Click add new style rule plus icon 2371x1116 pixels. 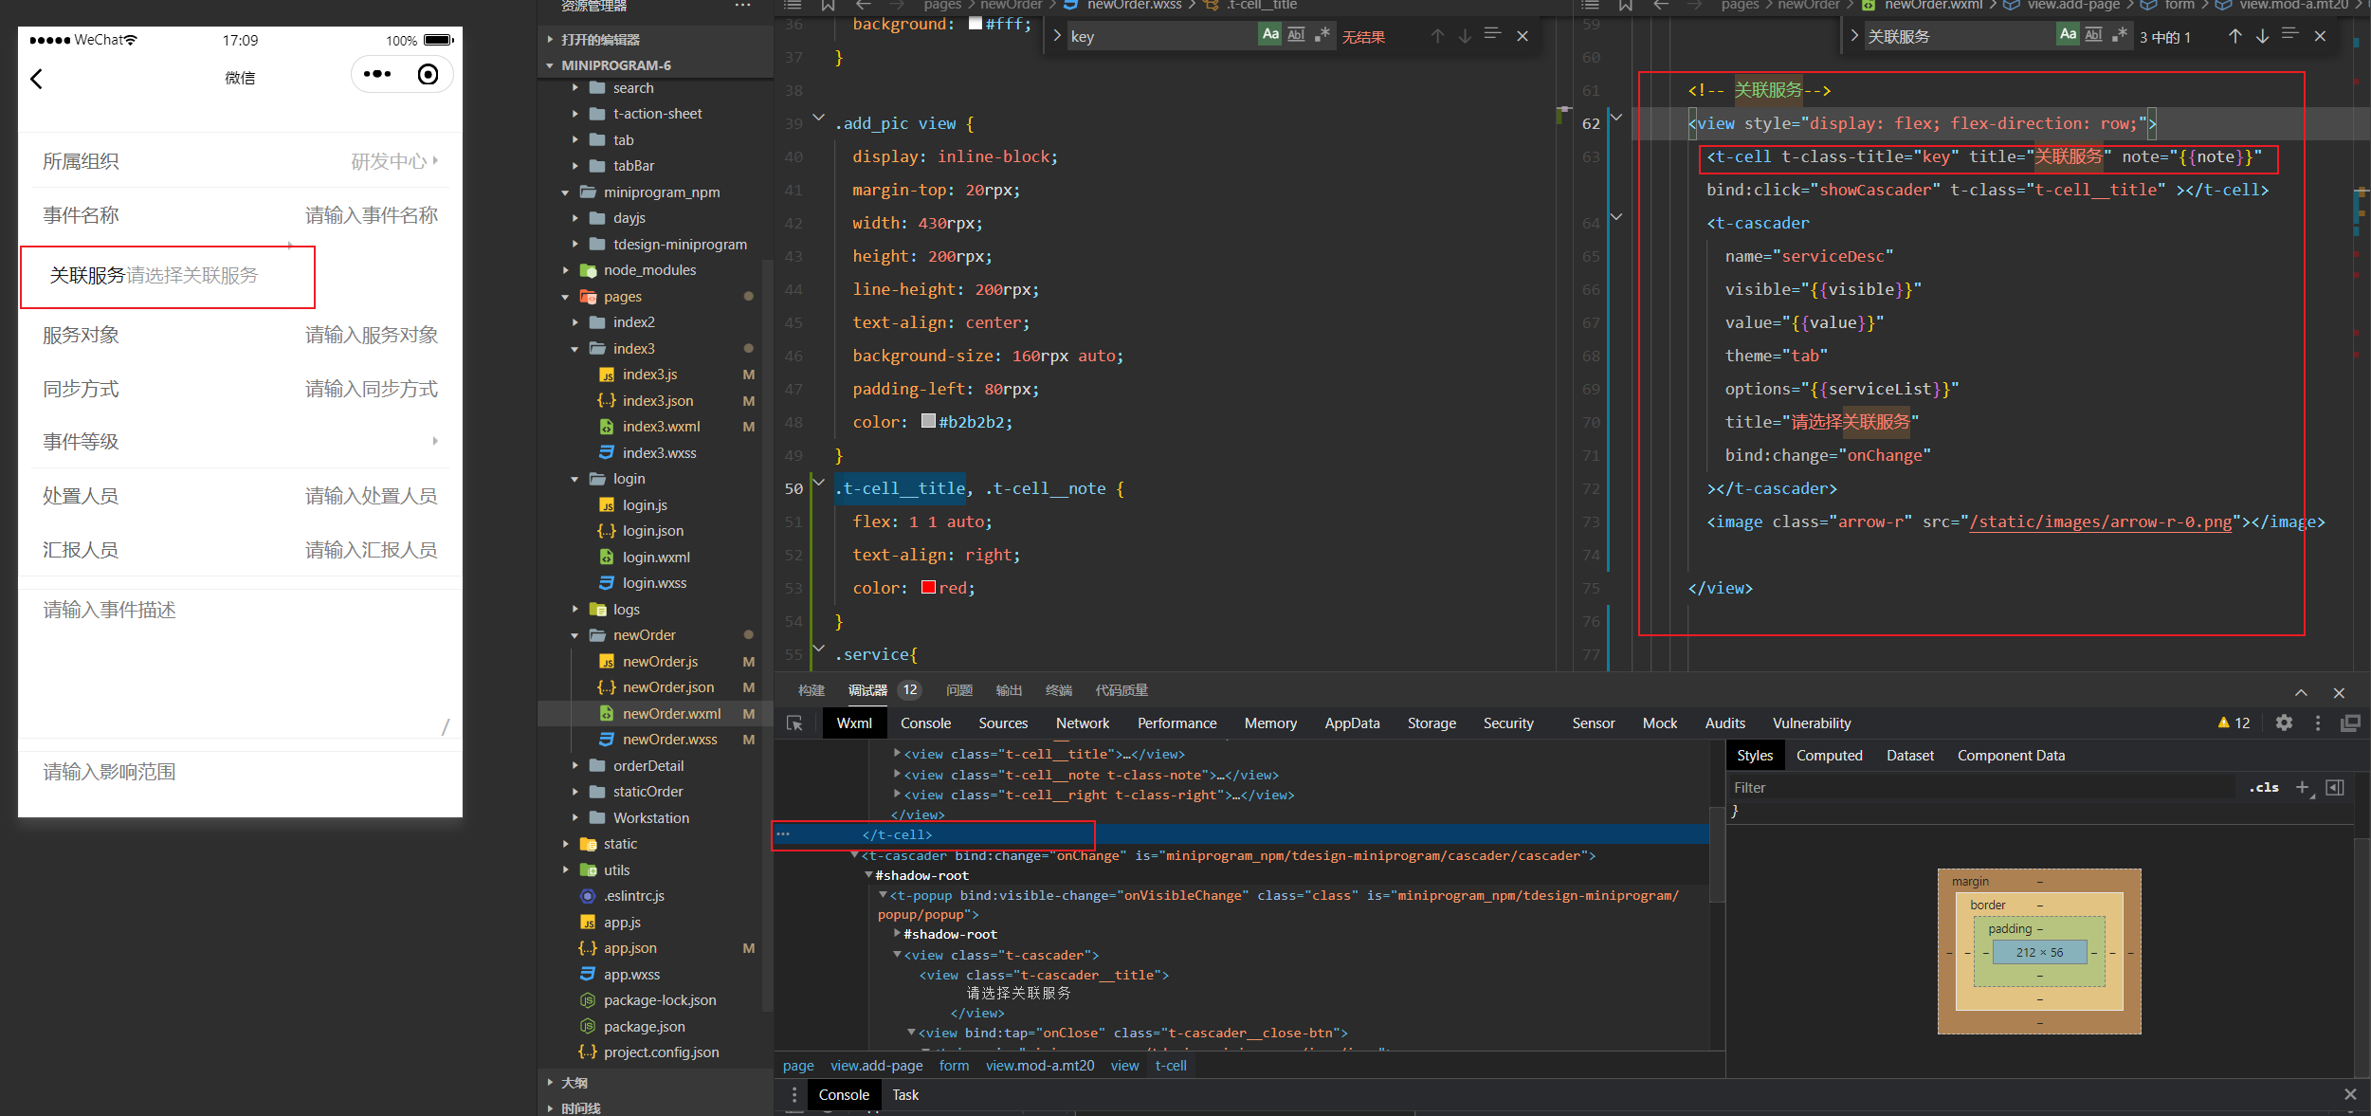(2302, 787)
